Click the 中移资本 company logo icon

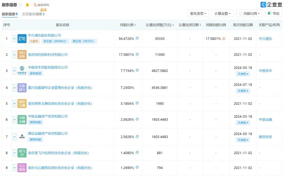coord(22,71)
